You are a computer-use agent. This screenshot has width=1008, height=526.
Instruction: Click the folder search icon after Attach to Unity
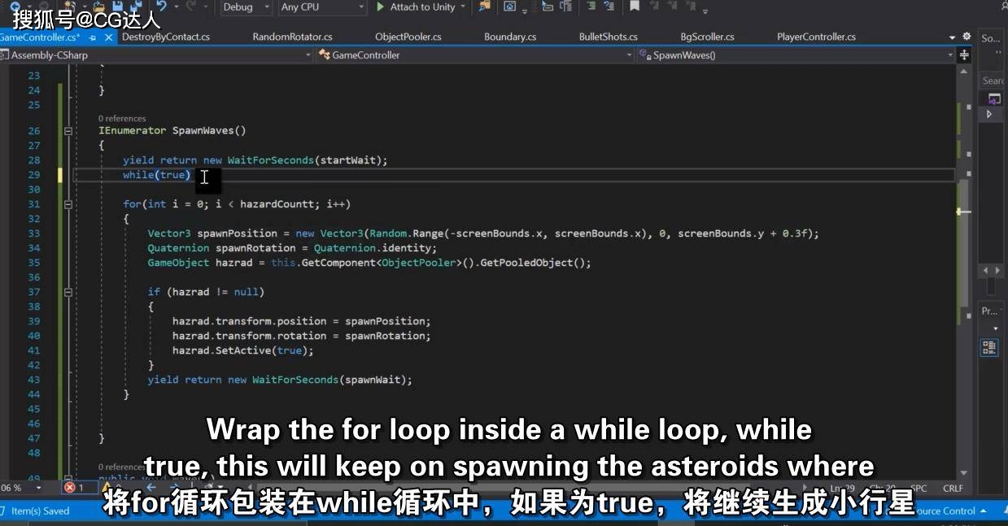click(x=485, y=7)
